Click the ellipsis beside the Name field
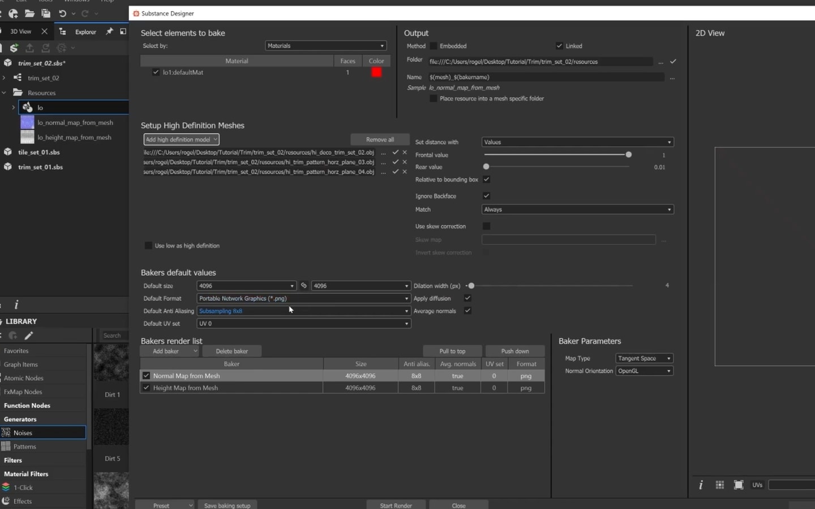 pos(672,78)
